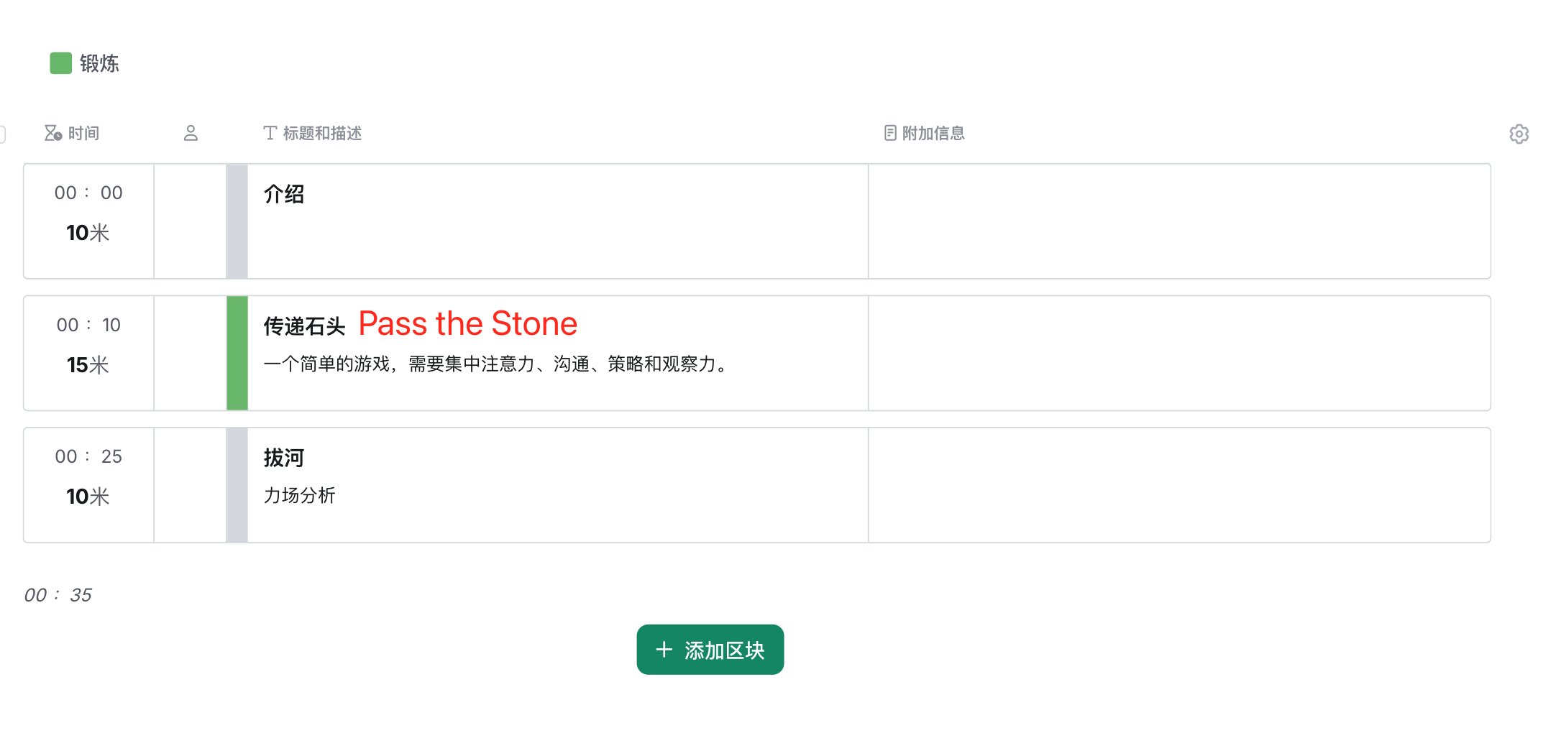Click the green 锻炼 session color square

click(x=60, y=63)
